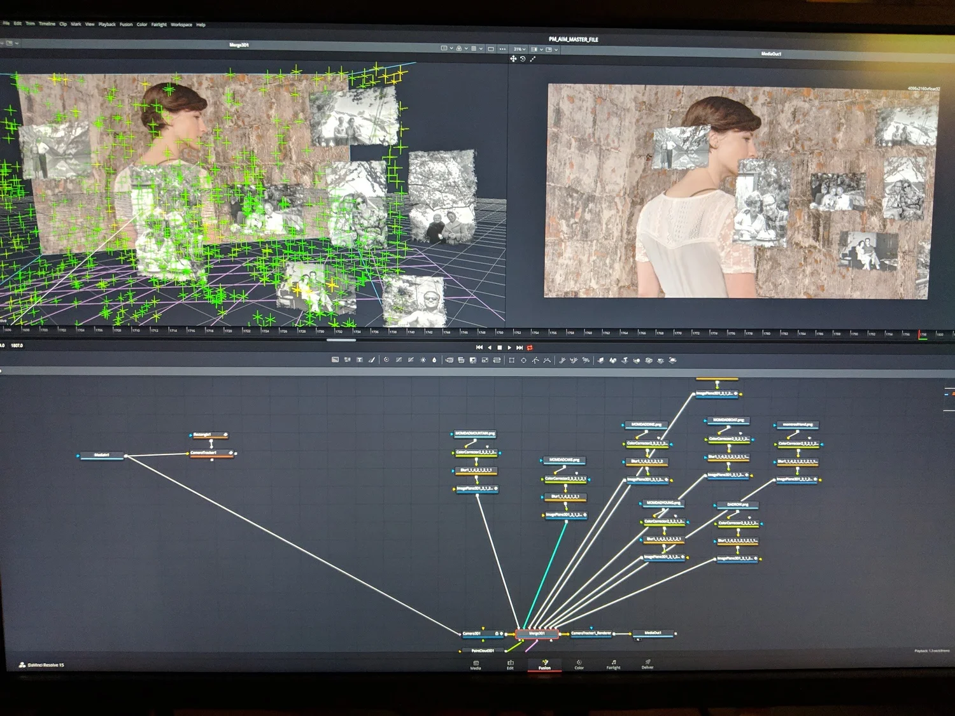This screenshot has height=716, width=955.
Task: Add an Ellipse mask tool
Action: tap(523, 360)
